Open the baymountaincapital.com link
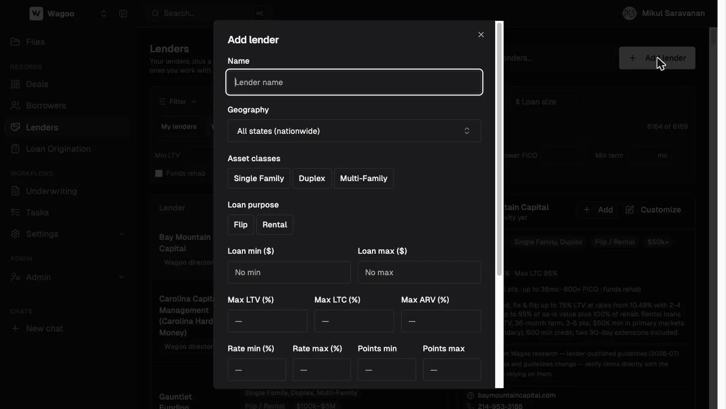Viewport: 726px width, 409px height. 517,395
